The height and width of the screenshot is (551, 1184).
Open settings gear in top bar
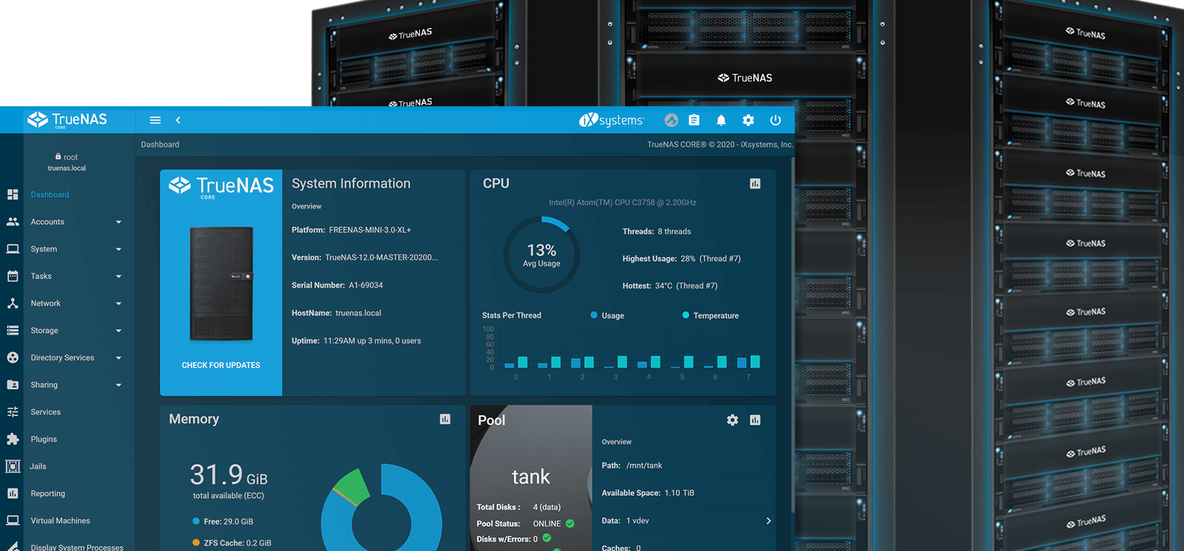[748, 121]
